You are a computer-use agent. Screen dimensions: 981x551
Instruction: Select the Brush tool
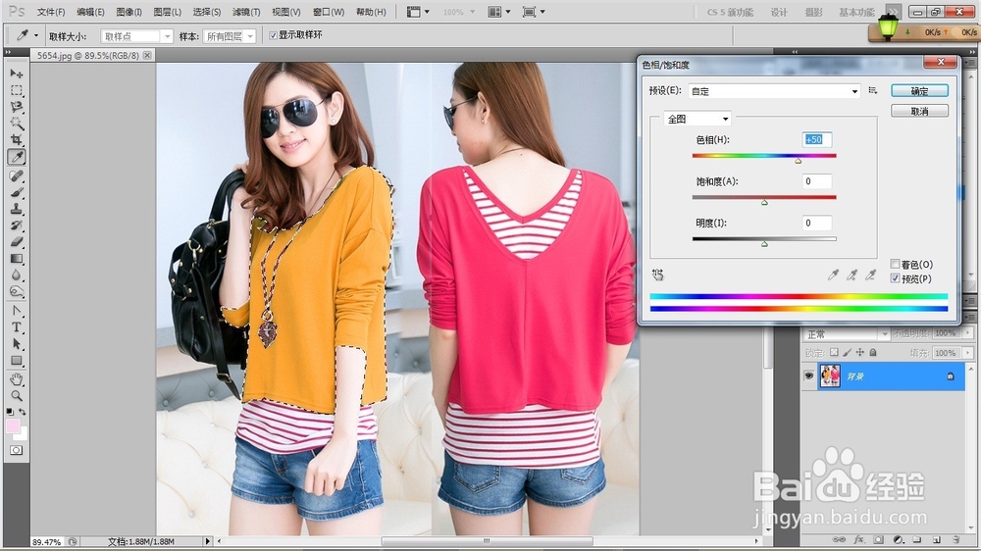point(17,192)
